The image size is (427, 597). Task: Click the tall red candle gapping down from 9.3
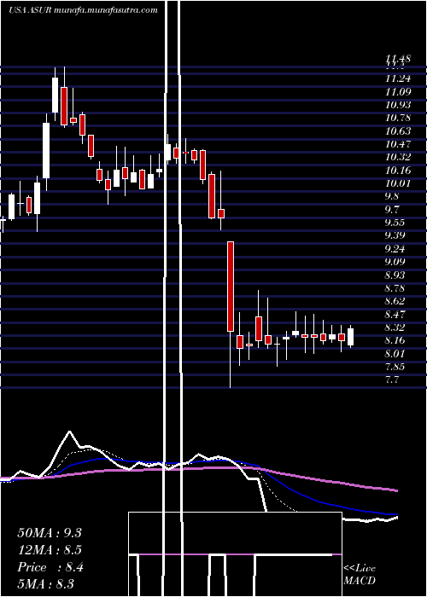(x=231, y=287)
